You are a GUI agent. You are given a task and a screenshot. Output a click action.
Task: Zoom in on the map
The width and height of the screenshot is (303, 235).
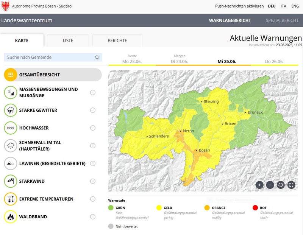click(259, 185)
